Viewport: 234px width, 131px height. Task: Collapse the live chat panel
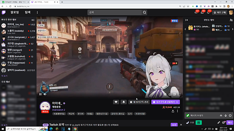[x=187, y=20]
